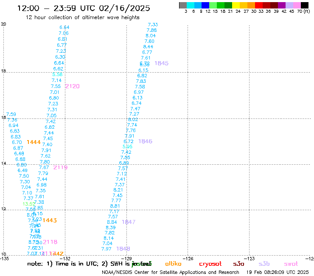The height and width of the screenshot is (276, 314).
Task: Click the '19 Feb 08:26:09 UTC 2025' timestamp
Action: [278, 273]
